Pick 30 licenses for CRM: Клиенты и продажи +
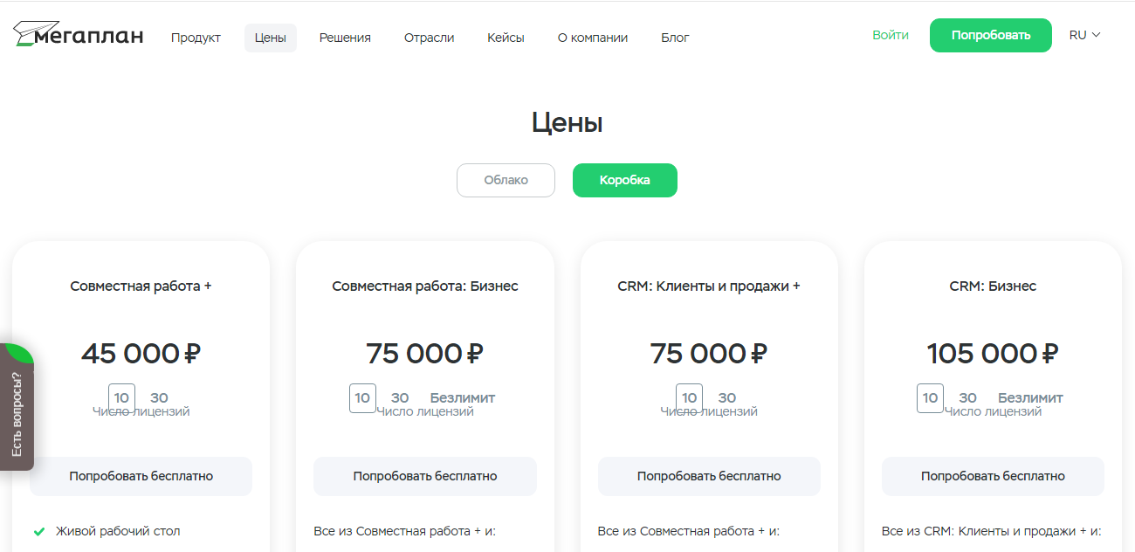Screen dimensions: 1135x552 pos(726,397)
